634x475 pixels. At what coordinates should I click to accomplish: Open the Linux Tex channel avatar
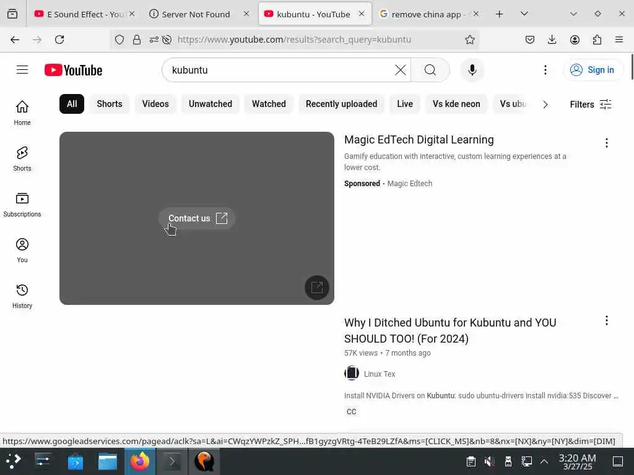tap(352, 373)
